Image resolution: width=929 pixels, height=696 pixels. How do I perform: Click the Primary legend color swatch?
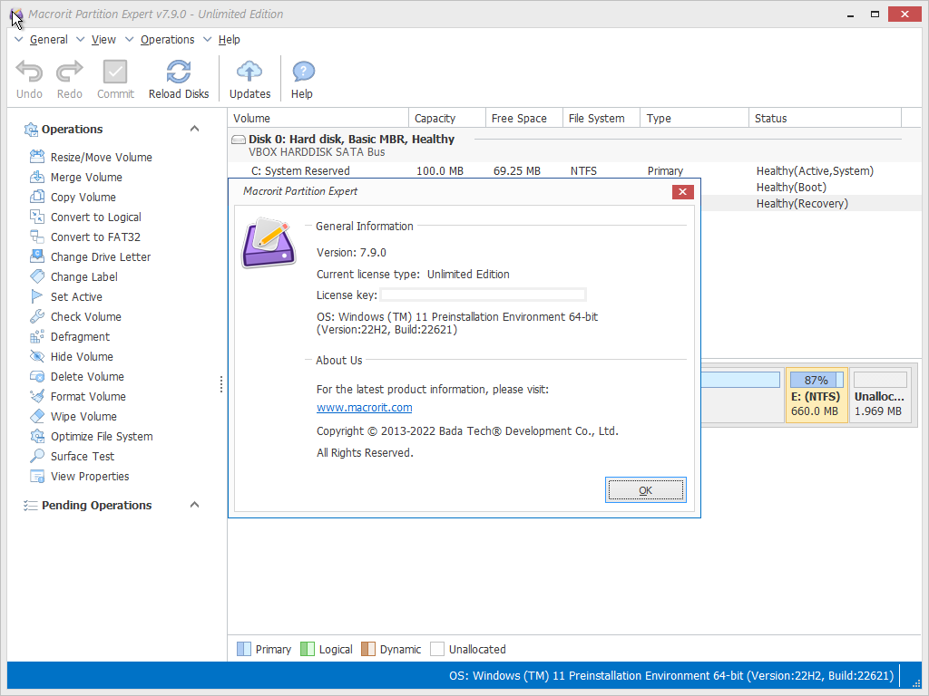click(243, 649)
